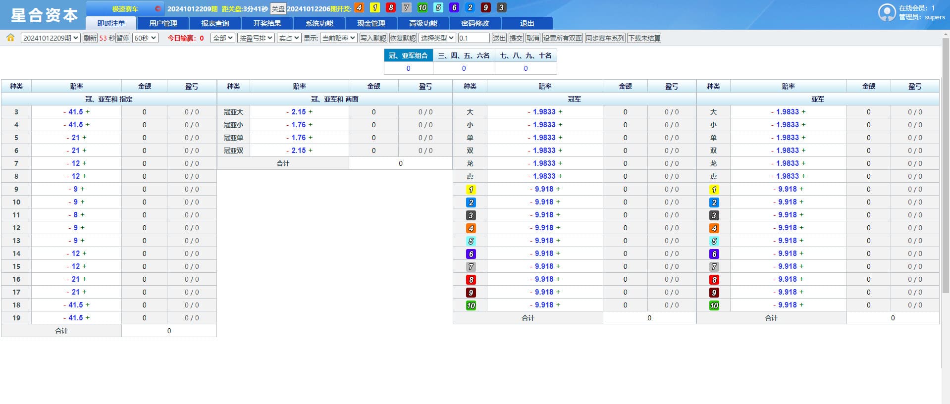Toggle the 关盘 close-market button
The width and height of the screenshot is (950, 404).
278,9
